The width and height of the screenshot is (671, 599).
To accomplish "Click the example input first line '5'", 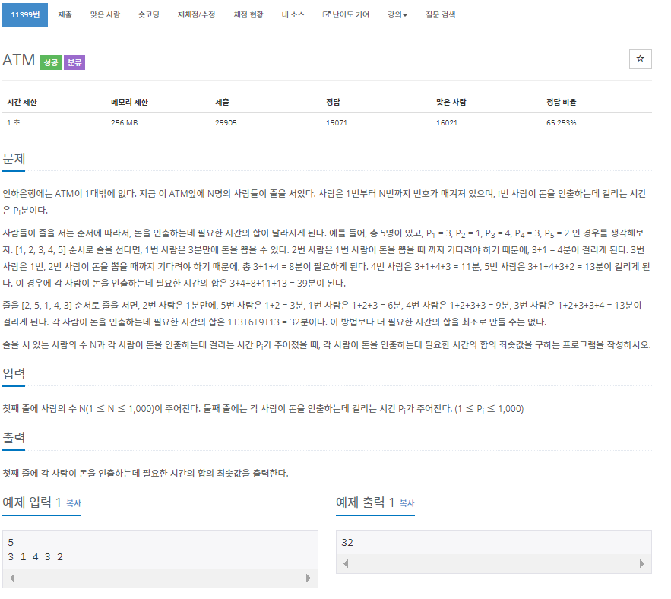I will point(11,543).
